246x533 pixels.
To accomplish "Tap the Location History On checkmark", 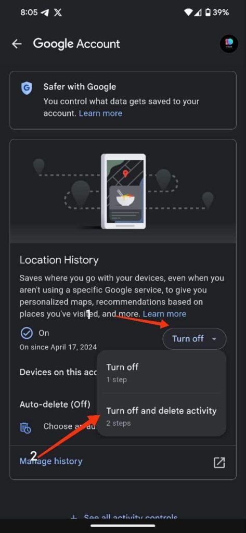I will [x=26, y=333].
